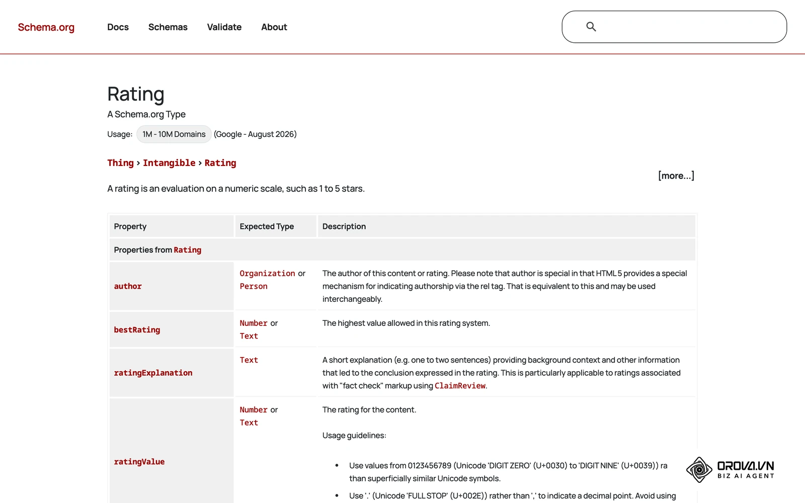Open the Docs menu item
Viewport: 805px width, 503px height.
[x=118, y=27]
